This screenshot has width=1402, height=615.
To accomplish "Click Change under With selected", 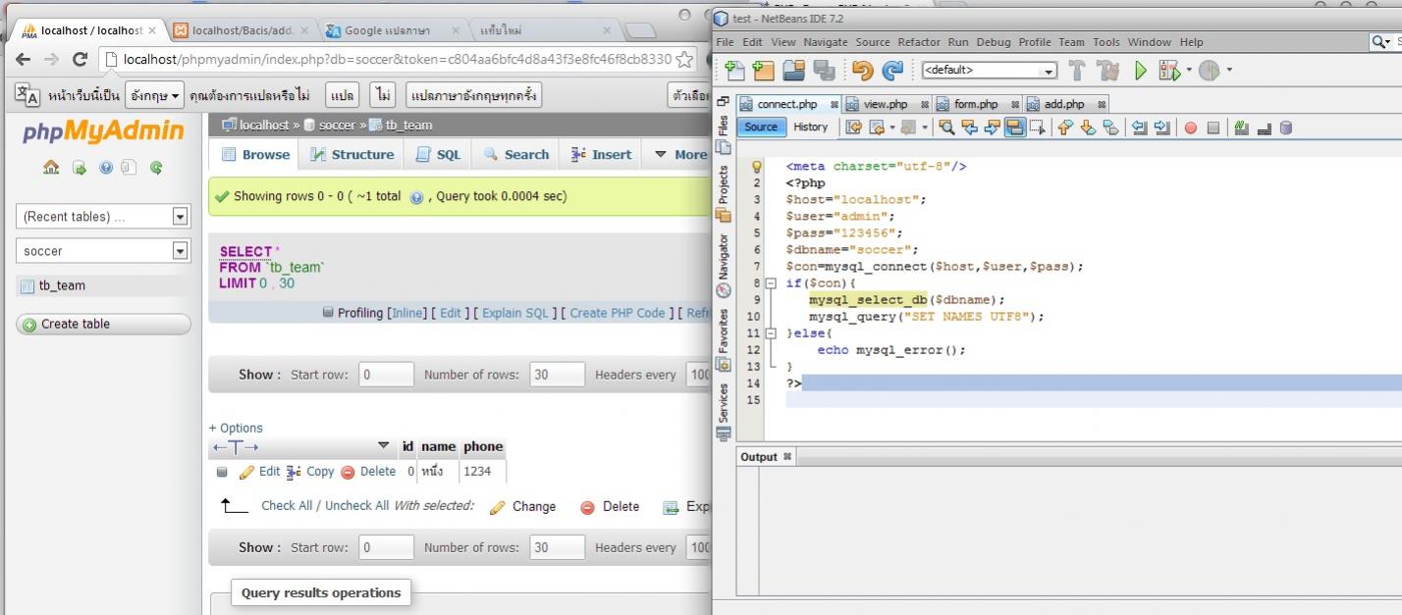I will (523, 507).
